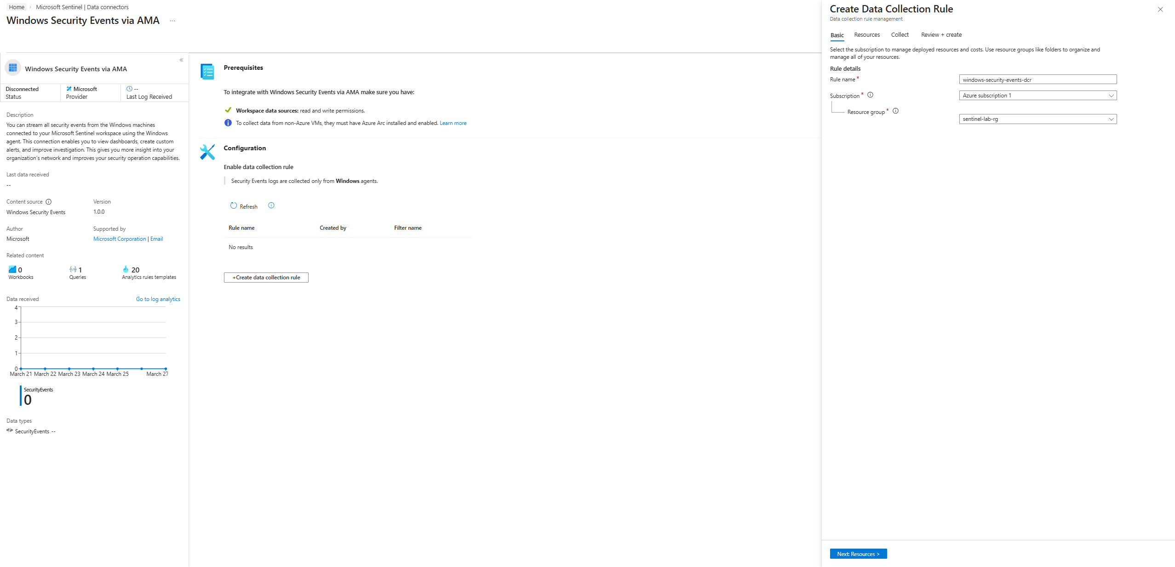Open the Workbooks related content icon
1175x567 pixels.
pyautogui.click(x=12, y=269)
